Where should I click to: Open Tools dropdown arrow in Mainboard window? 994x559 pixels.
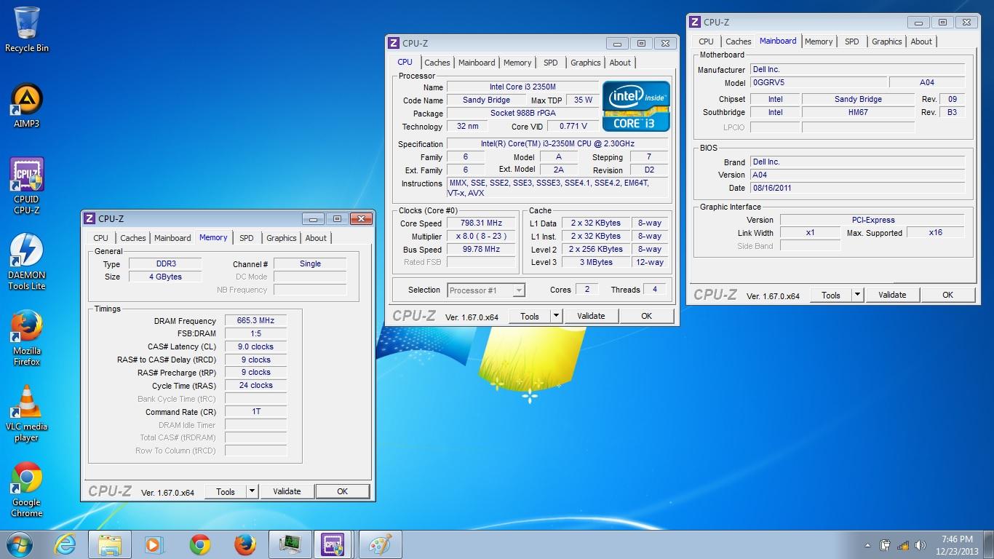click(857, 295)
